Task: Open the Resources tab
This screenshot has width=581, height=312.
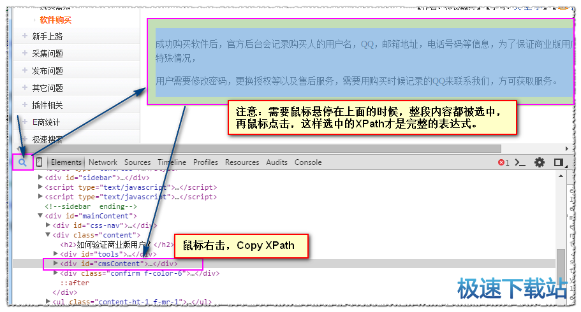Action: [242, 162]
